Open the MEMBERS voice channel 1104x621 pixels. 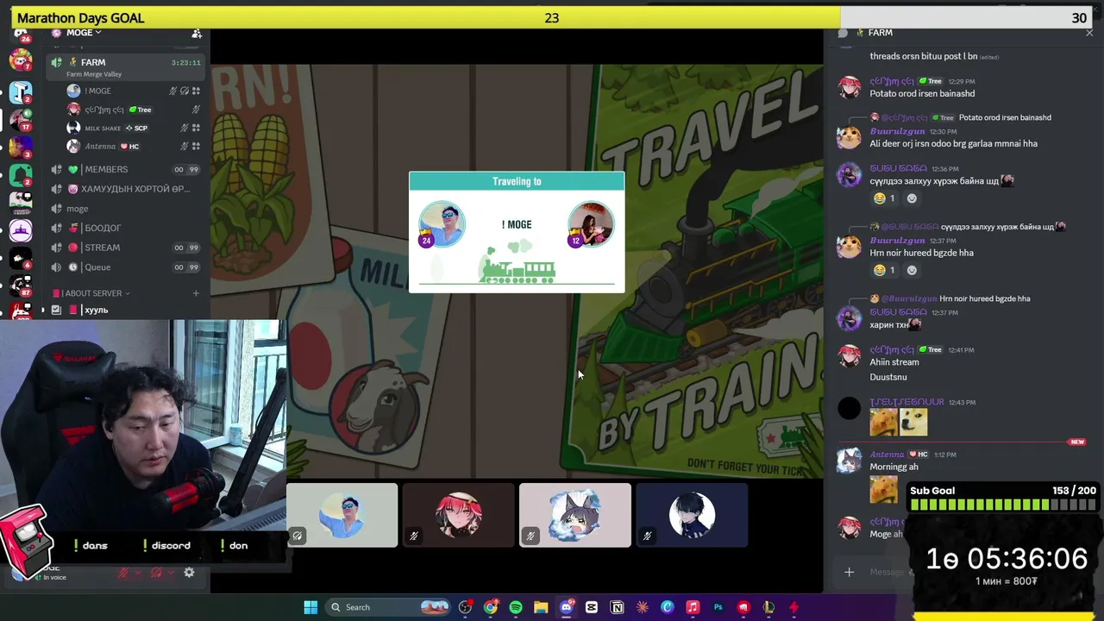(x=127, y=169)
